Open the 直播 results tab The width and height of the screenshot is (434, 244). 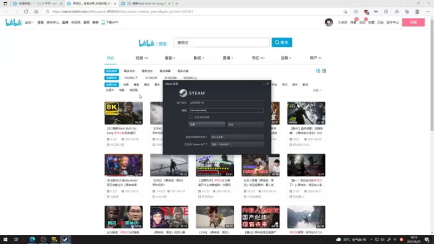click(x=228, y=58)
